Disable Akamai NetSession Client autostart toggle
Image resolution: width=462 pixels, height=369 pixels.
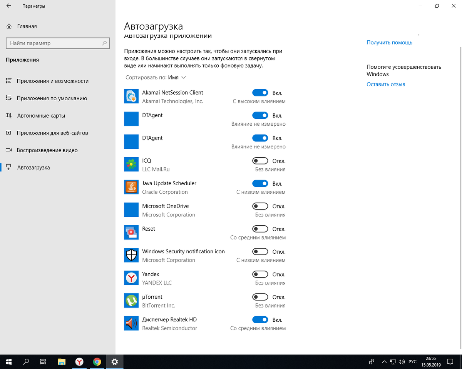coord(260,93)
